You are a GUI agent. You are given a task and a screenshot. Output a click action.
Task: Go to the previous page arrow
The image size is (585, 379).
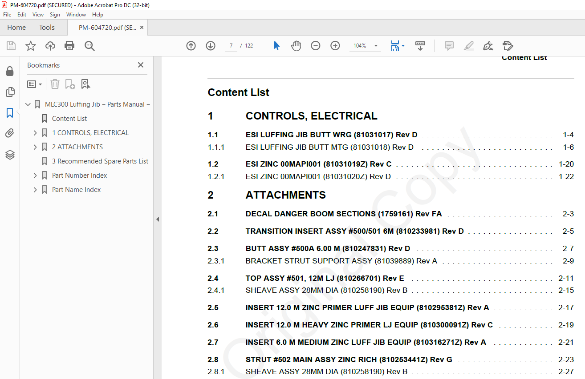191,46
